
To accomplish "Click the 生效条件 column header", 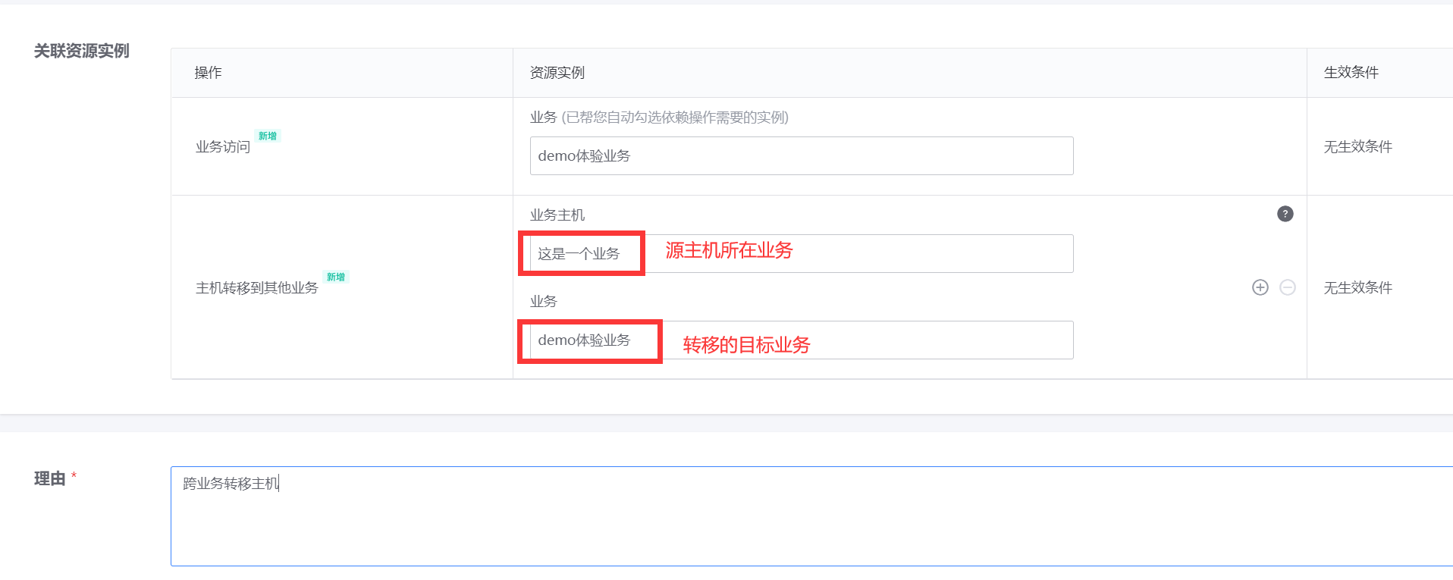I will [x=1351, y=72].
